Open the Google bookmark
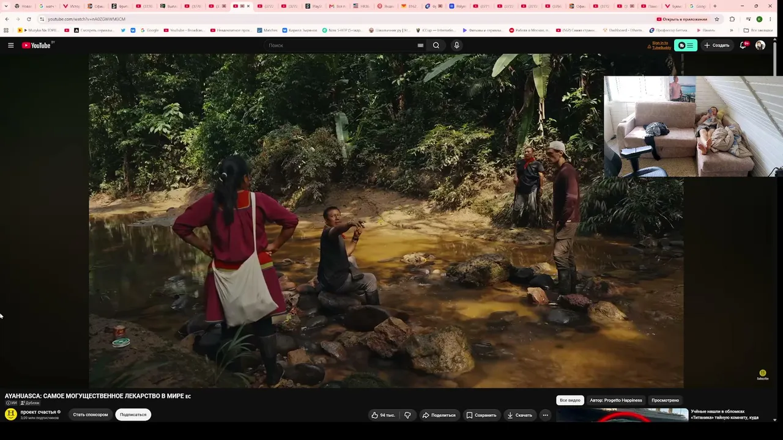 pos(149,30)
